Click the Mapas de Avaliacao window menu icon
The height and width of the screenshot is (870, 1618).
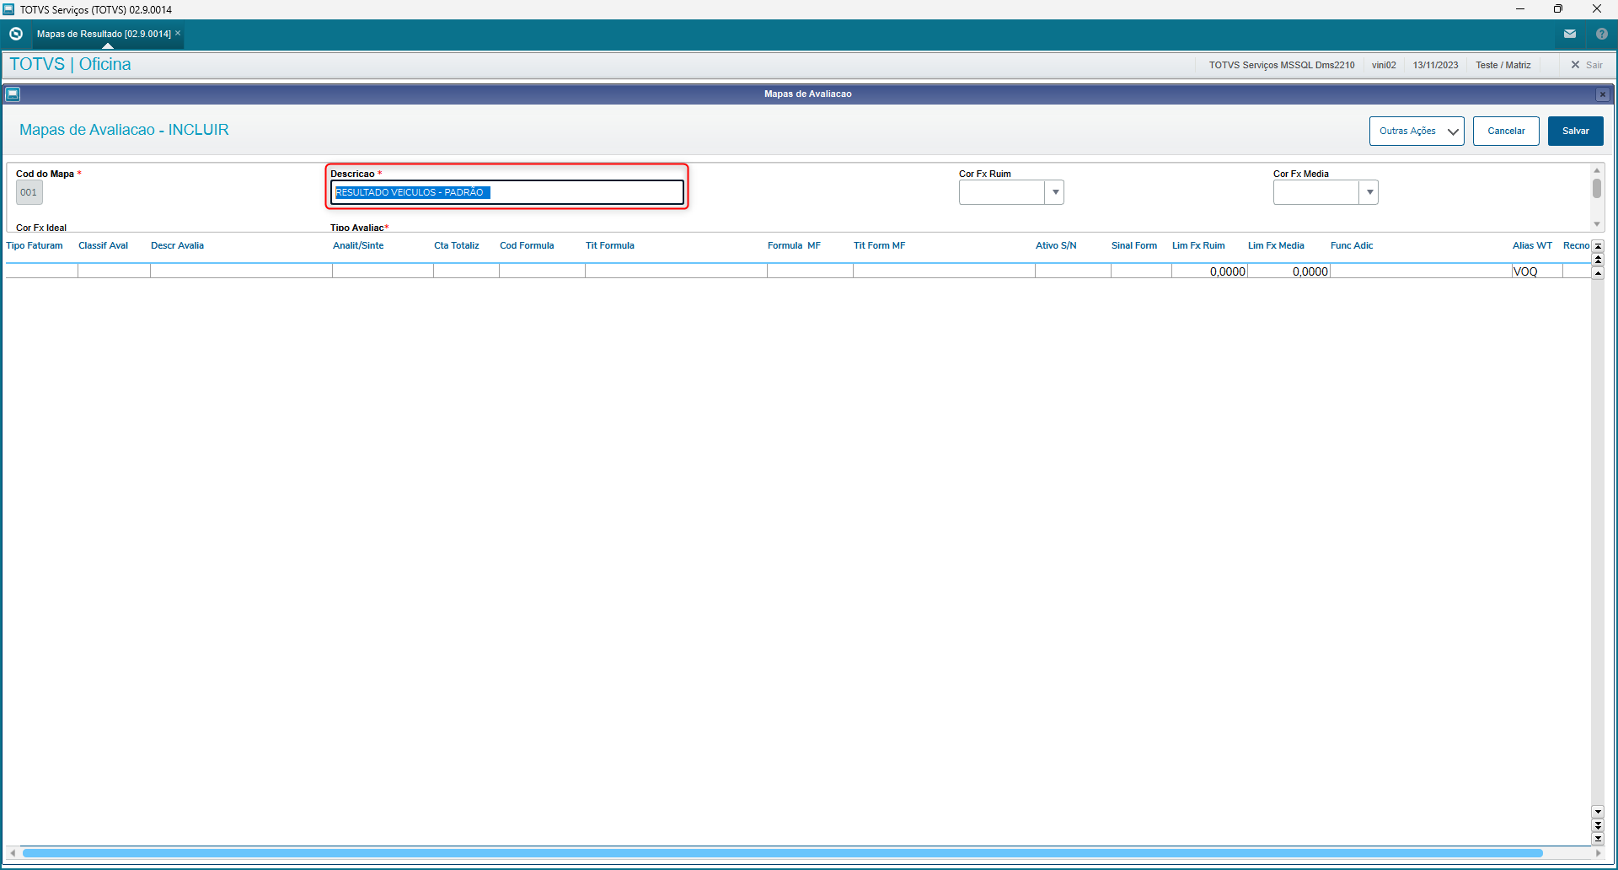click(13, 94)
